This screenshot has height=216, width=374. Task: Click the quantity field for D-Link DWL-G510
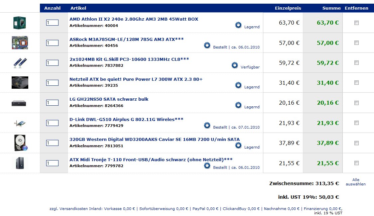52,123
